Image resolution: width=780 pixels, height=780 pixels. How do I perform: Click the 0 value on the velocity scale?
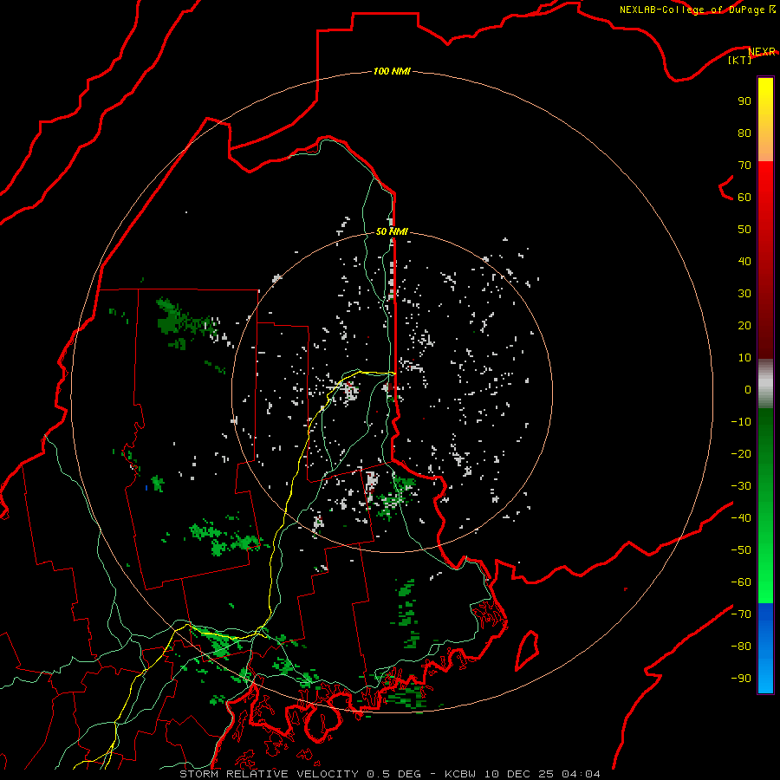pyautogui.click(x=748, y=389)
